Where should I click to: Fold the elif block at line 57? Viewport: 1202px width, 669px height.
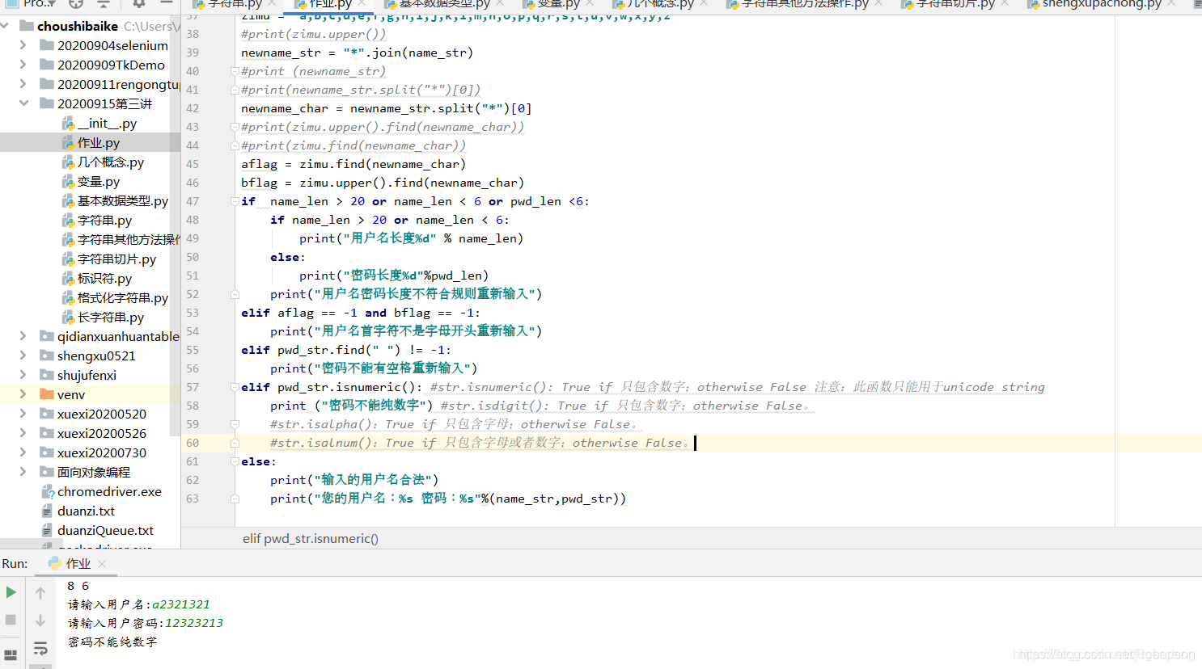[x=235, y=387]
